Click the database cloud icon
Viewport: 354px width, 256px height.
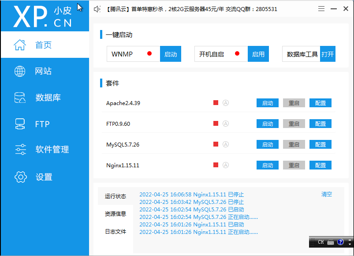point(20,98)
